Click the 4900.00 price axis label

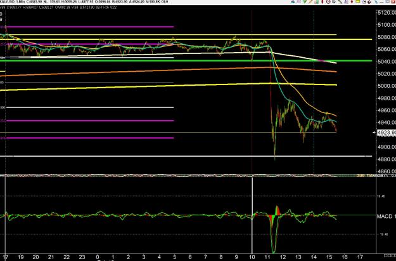point(386,147)
